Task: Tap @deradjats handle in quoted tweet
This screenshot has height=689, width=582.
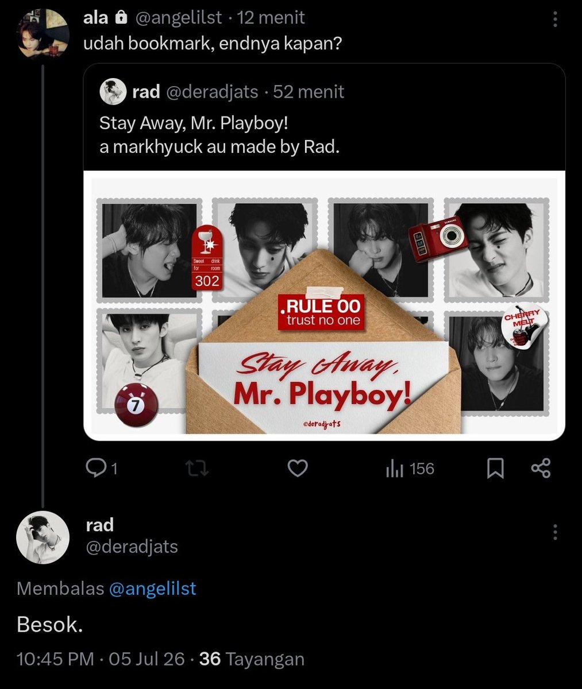Action: pos(212,92)
